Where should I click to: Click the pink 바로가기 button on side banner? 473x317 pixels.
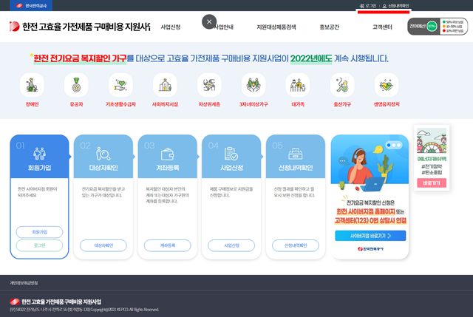tap(432, 183)
